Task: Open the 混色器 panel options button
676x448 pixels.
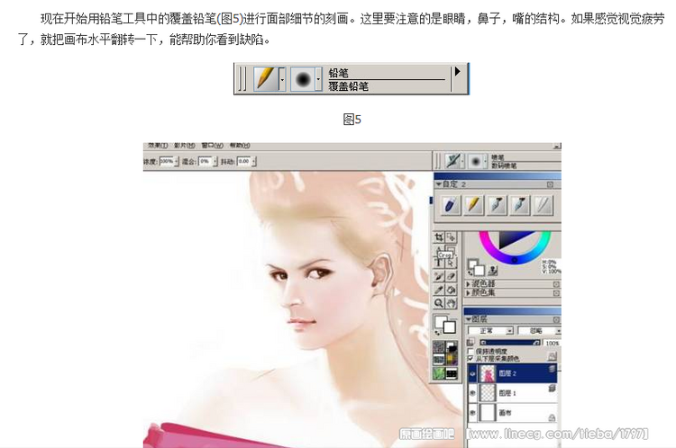Action: [x=556, y=284]
